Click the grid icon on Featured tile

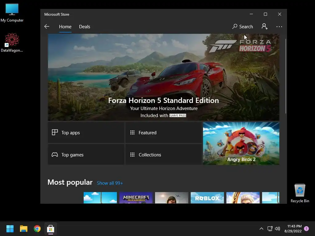(x=132, y=132)
